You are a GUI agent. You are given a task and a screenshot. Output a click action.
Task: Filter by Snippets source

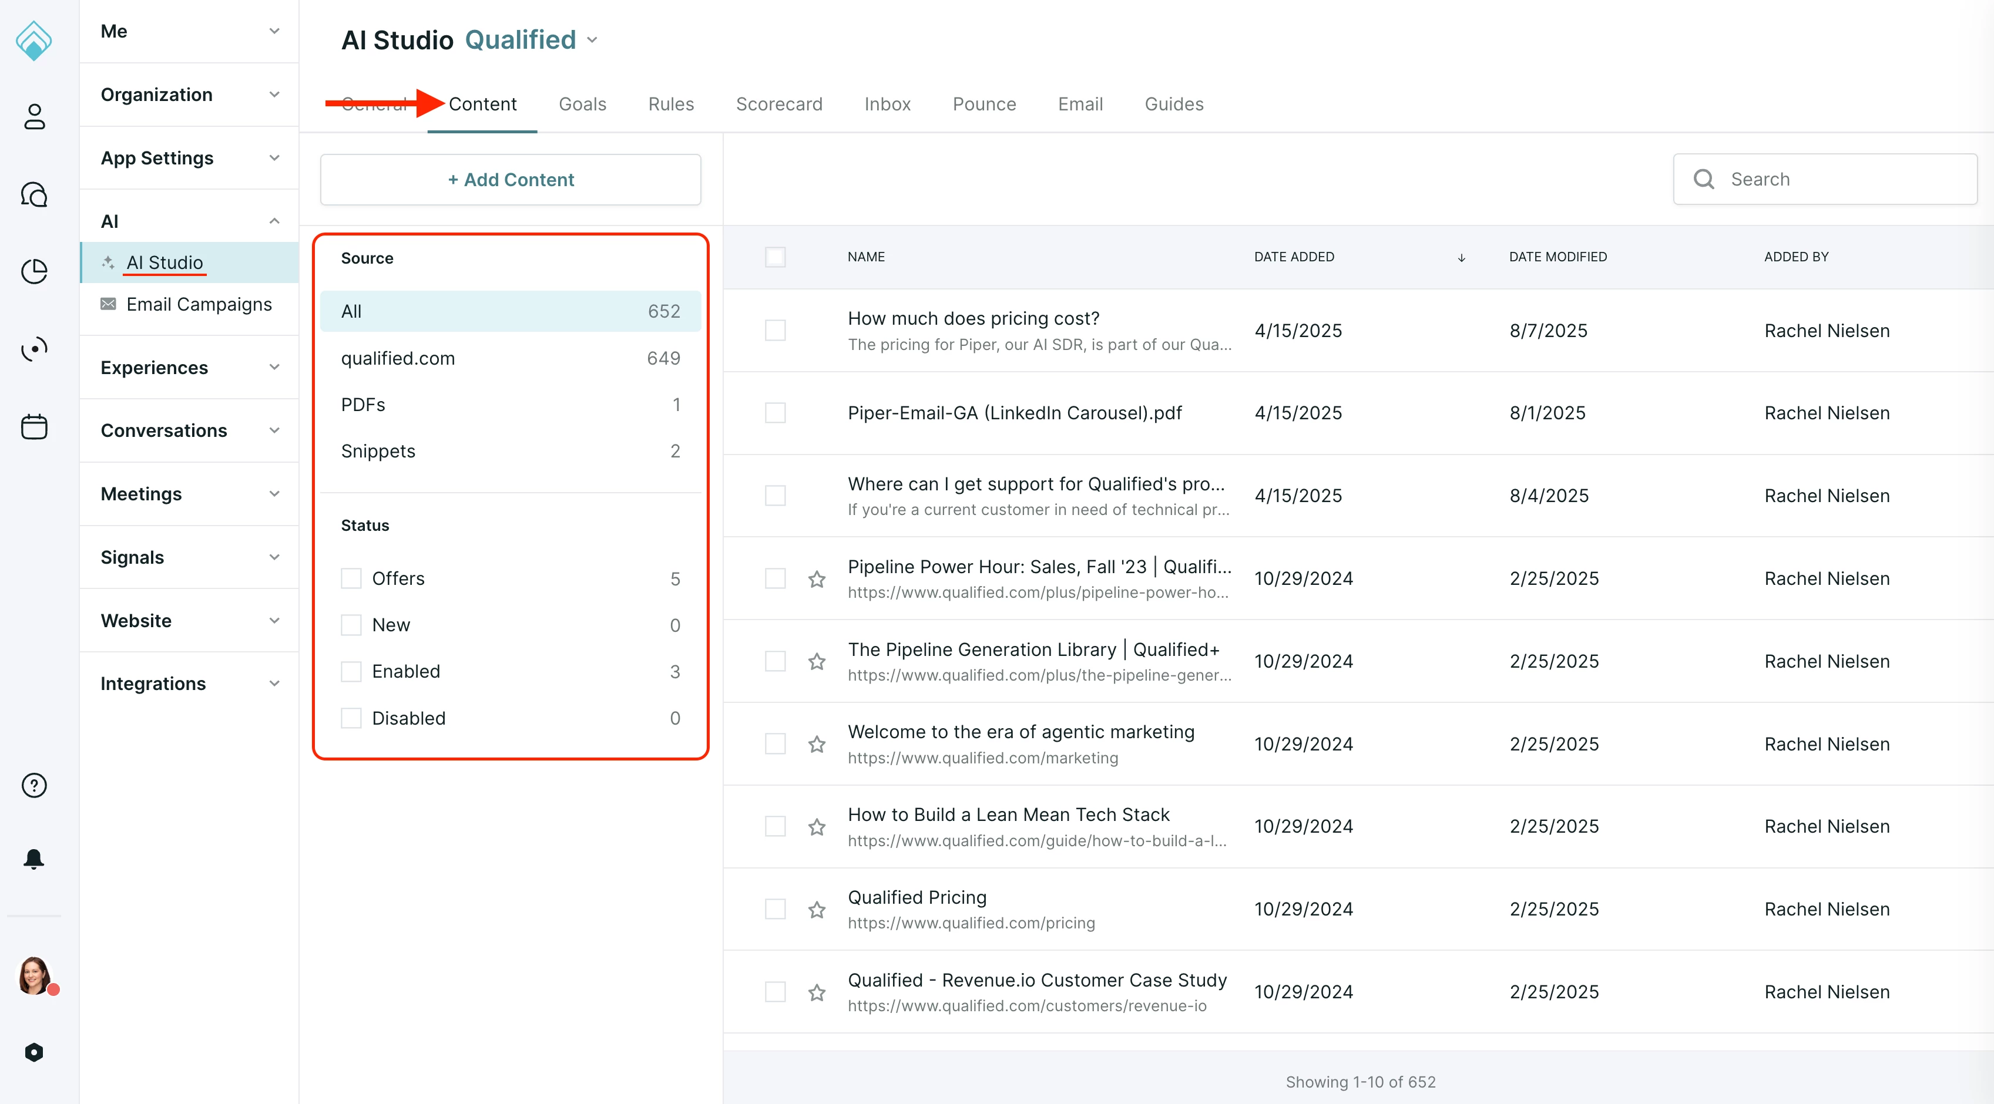click(x=511, y=451)
